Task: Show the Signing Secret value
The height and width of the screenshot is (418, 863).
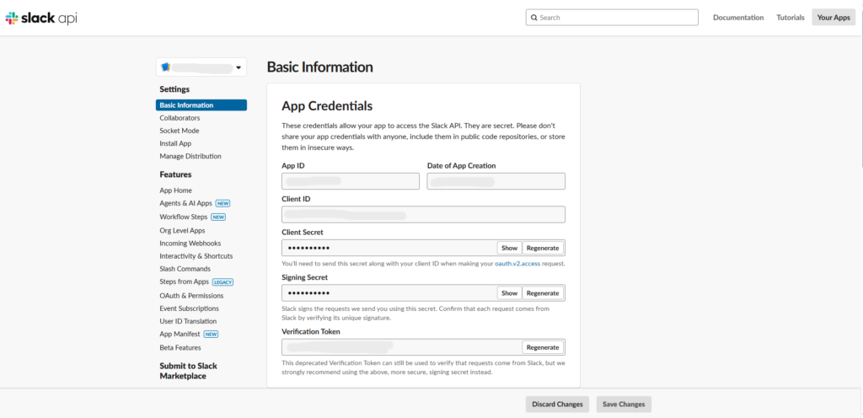Action: point(509,293)
